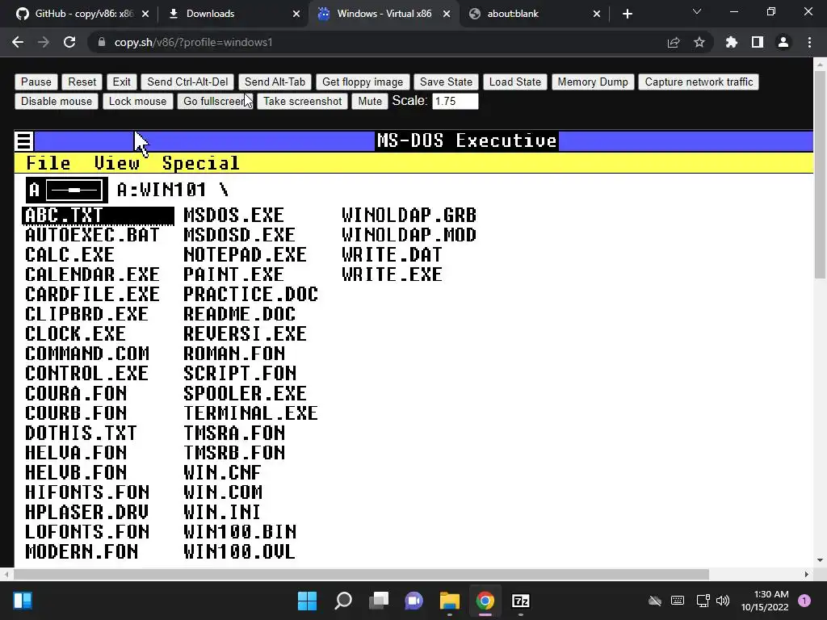The height and width of the screenshot is (620, 827).
Task: Open taskbar Search magnifier icon
Action: [x=343, y=601]
